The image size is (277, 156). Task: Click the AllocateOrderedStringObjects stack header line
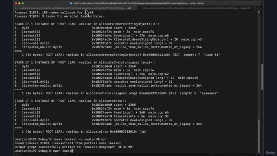[x=87, y=24]
